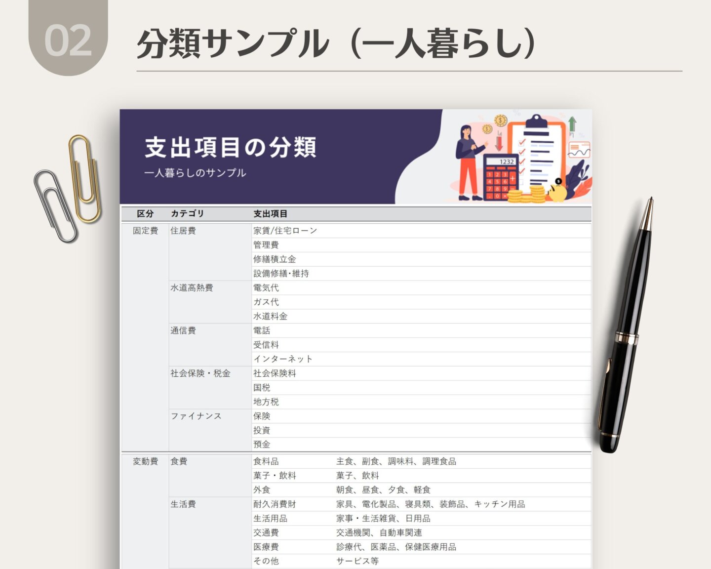Select the 区分 column header

(145, 214)
